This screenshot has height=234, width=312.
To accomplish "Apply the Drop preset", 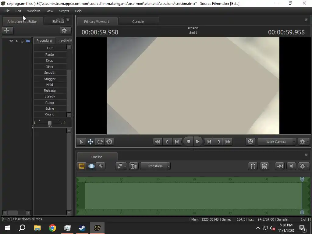I will coord(50,60).
